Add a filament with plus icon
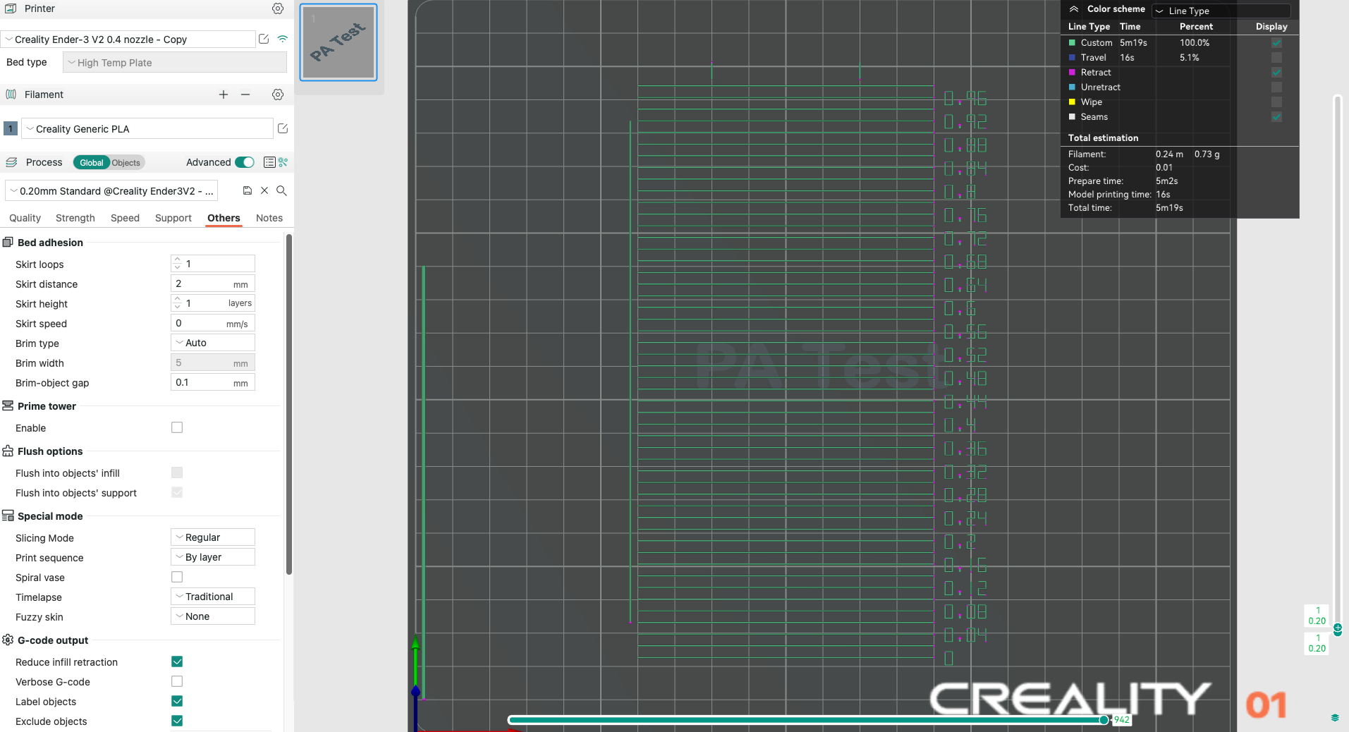Image resolution: width=1349 pixels, height=732 pixels. click(x=224, y=94)
